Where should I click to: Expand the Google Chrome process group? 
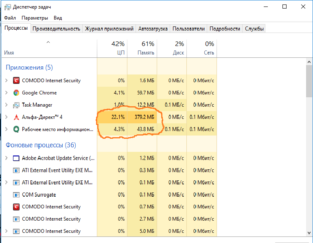click(x=6, y=93)
